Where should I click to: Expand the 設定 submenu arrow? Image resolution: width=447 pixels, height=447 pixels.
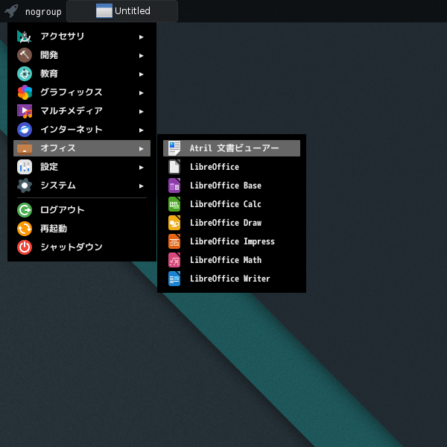tap(141, 168)
